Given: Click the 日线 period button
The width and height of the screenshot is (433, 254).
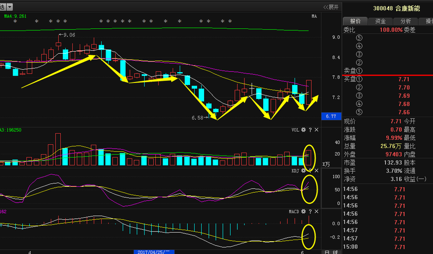Looking at the screenshot, I should point(331,252).
